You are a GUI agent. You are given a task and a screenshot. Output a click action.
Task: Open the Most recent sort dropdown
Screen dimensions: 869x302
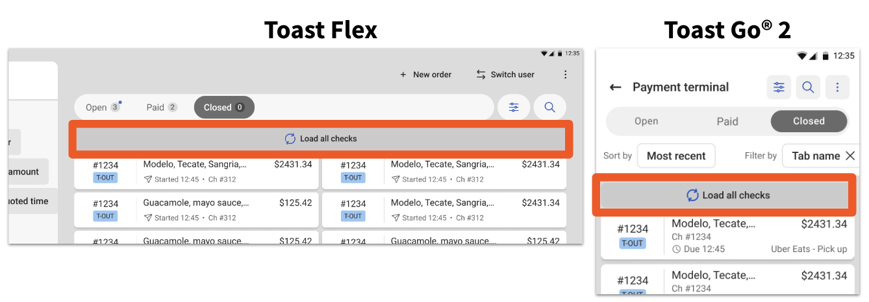[675, 156]
